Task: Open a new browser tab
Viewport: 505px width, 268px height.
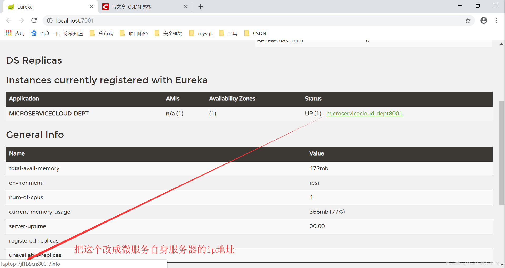Action: pos(201,7)
